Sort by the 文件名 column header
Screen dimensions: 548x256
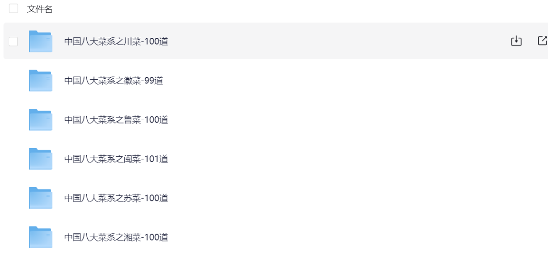(x=40, y=9)
